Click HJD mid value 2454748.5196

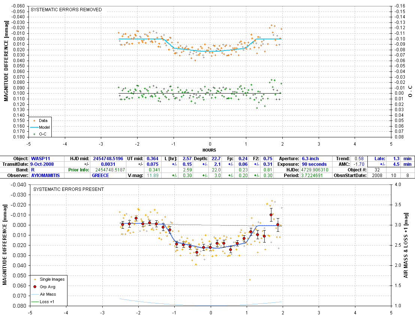pyautogui.click(x=108, y=159)
